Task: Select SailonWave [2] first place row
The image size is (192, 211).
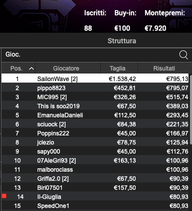Action: pyautogui.click(x=95, y=79)
